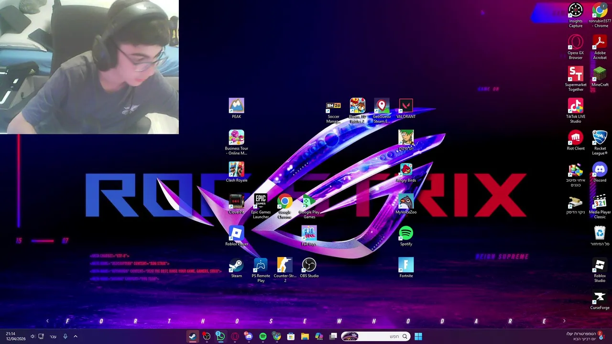612x344 pixels.
Task: Click the taskbar search box
Action: coord(376,336)
